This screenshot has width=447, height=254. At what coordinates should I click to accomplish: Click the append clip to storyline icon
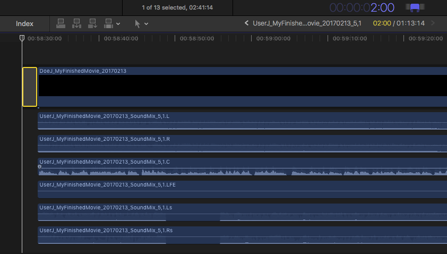(x=93, y=24)
